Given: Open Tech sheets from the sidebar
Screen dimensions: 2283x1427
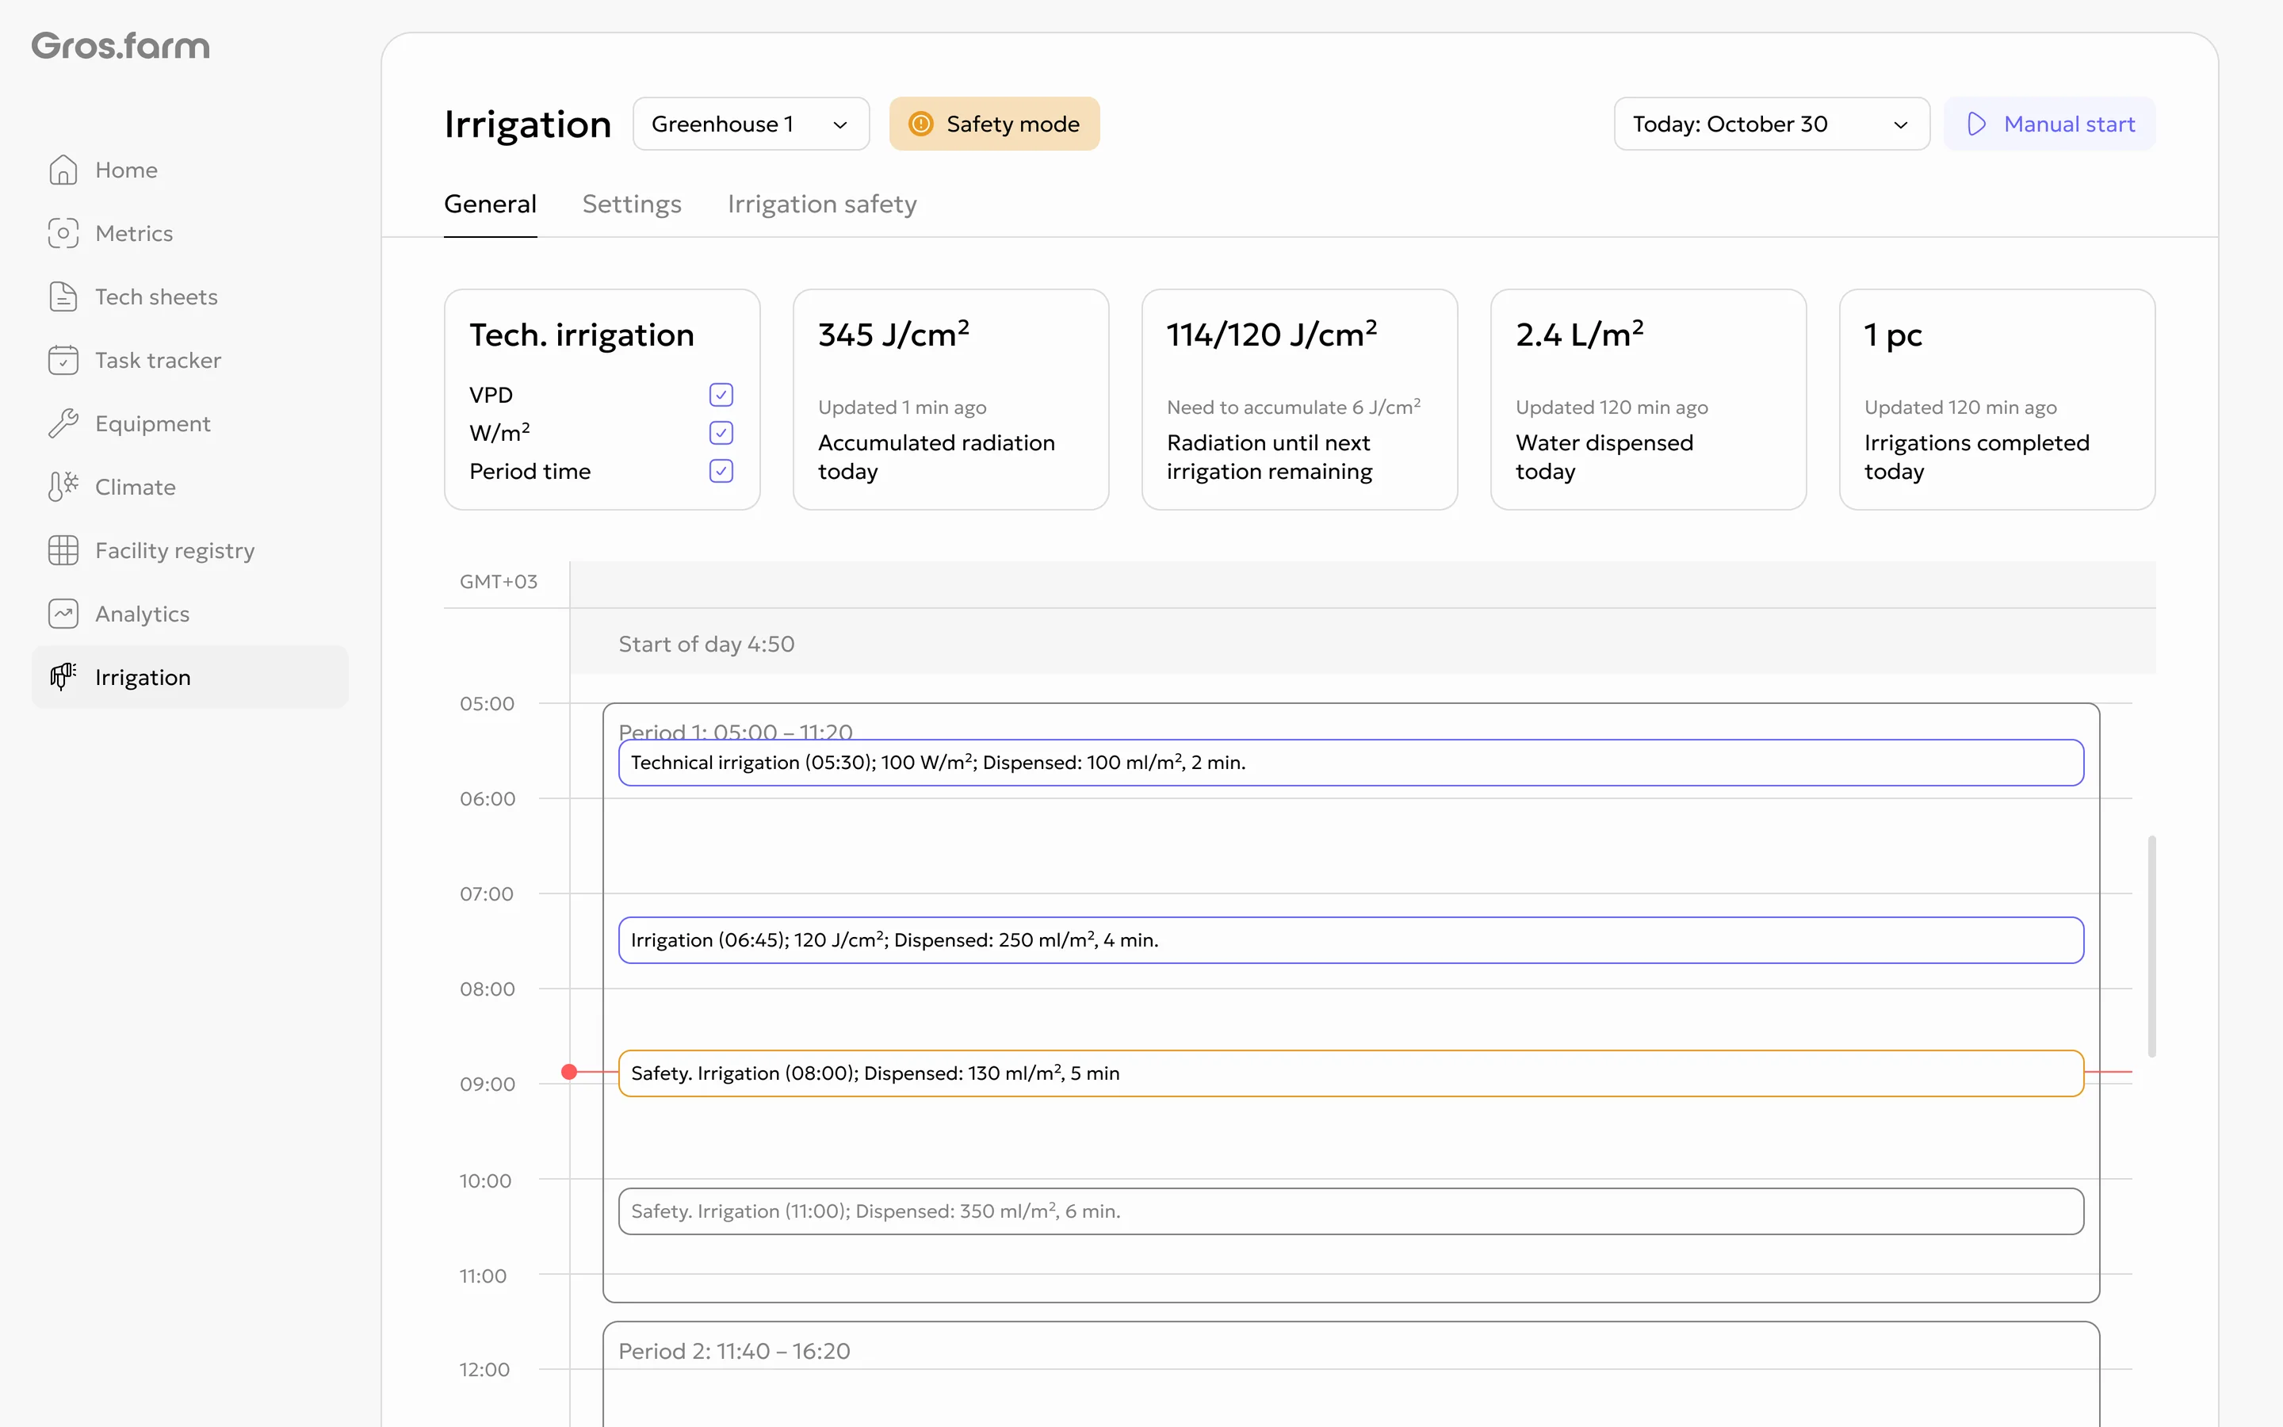Looking at the screenshot, I should click(189, 296).
